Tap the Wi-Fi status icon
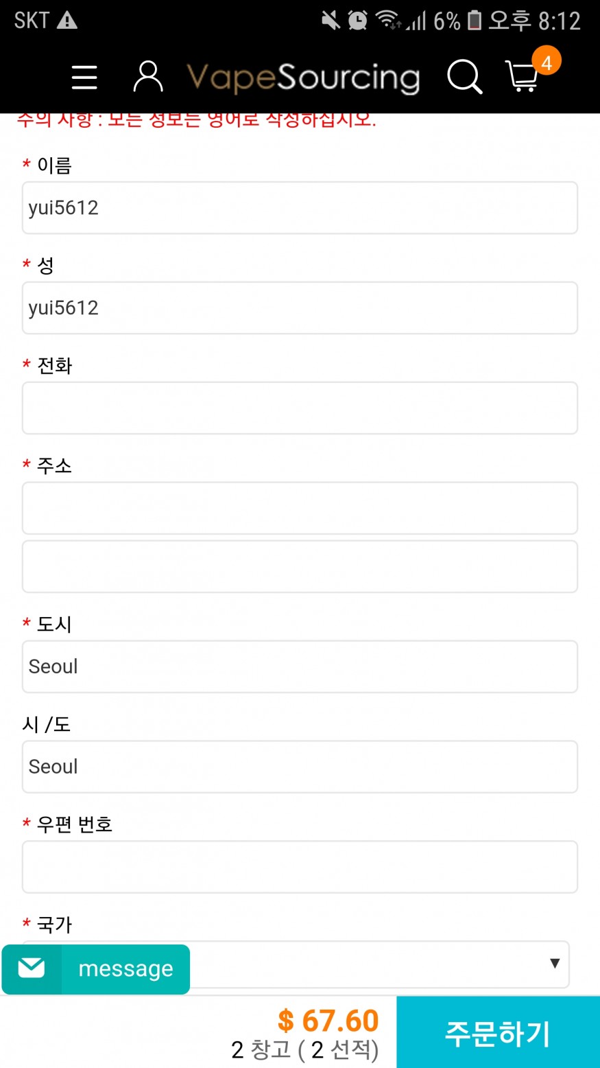This screenshot has width=600, height=1068. click(x=388, y=21)
